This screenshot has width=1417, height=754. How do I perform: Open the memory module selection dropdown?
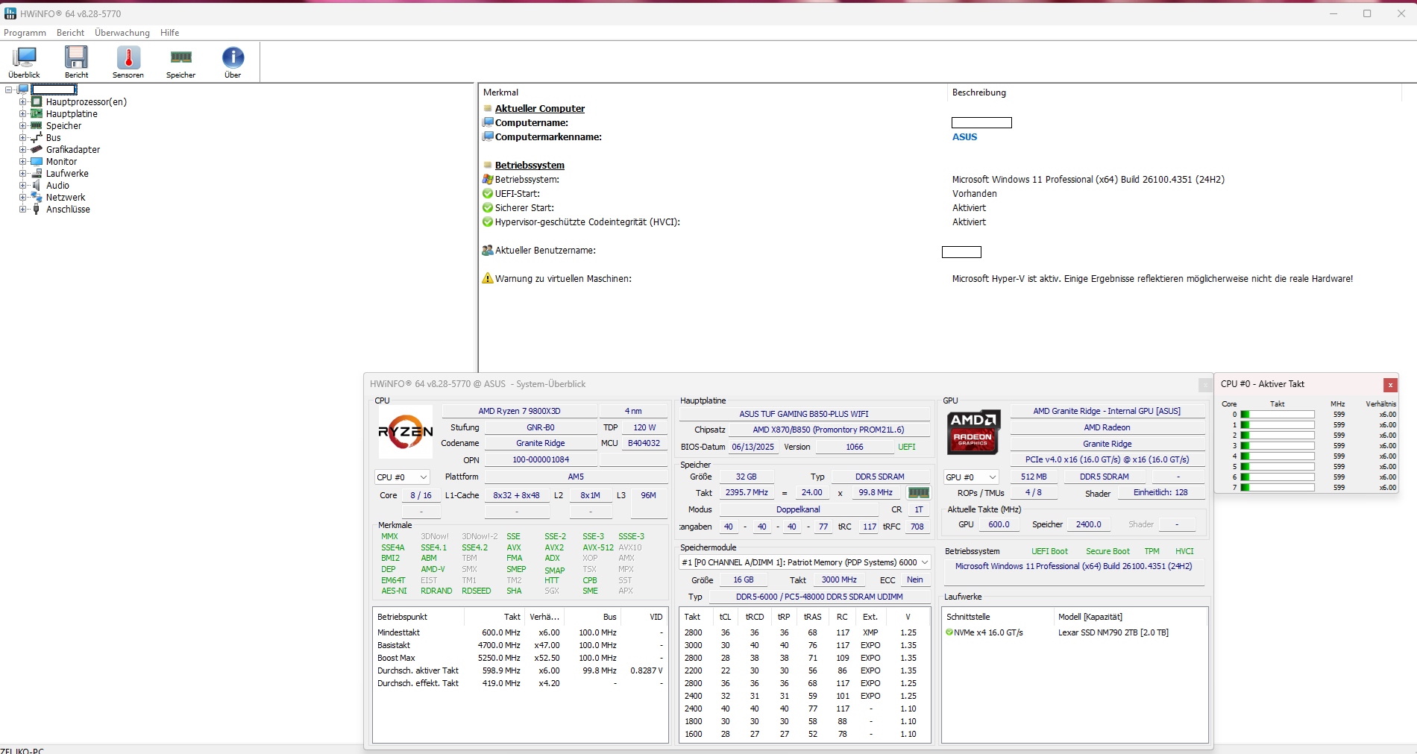tap(805, 562)
